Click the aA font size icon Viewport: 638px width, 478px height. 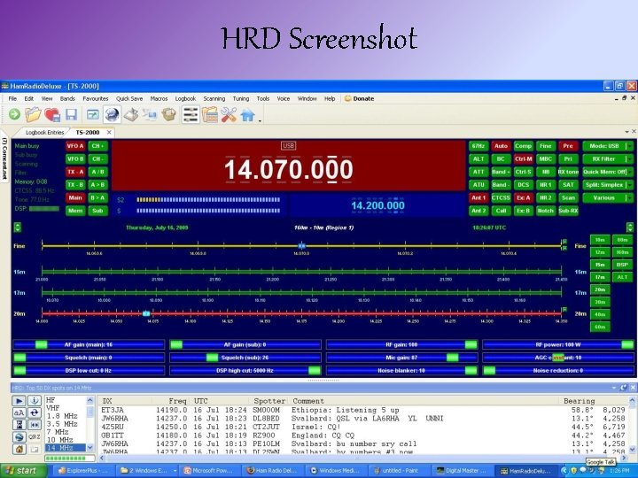19,413
